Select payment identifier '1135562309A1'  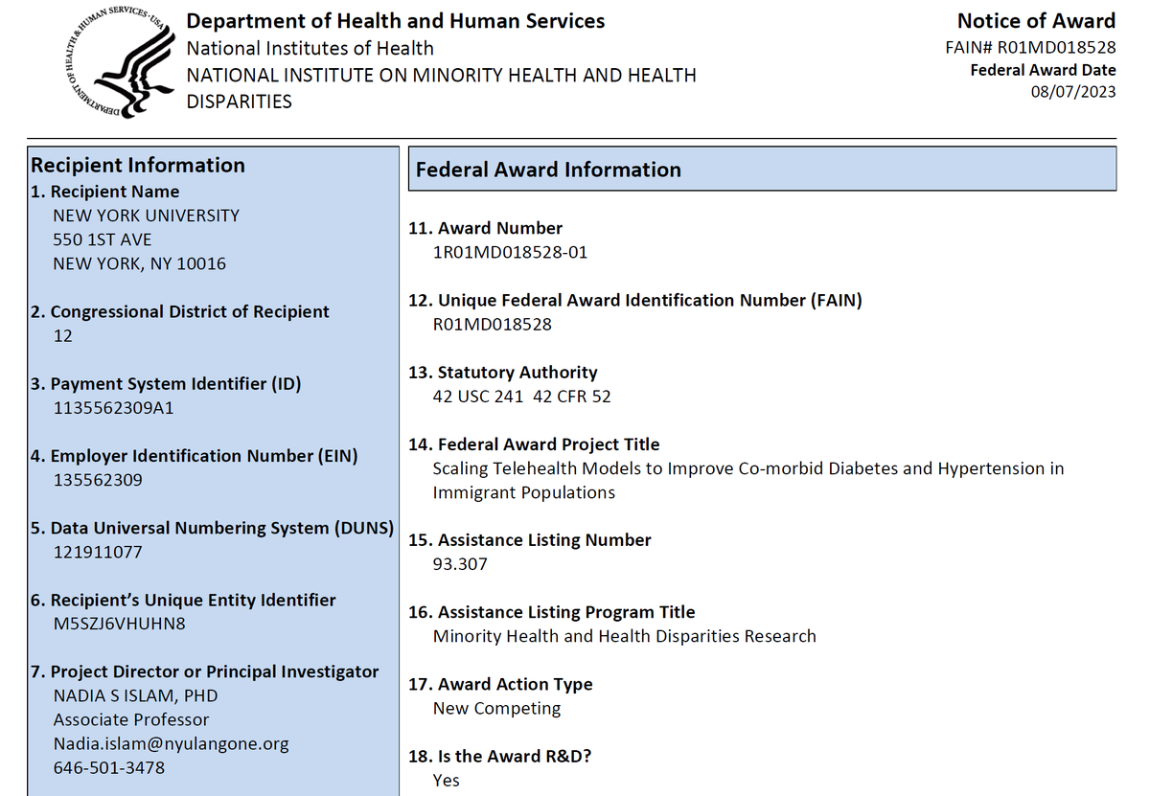pyautogui.click(x=114, y=408)
